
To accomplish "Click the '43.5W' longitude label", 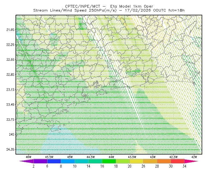I will [x=132, y=157].
